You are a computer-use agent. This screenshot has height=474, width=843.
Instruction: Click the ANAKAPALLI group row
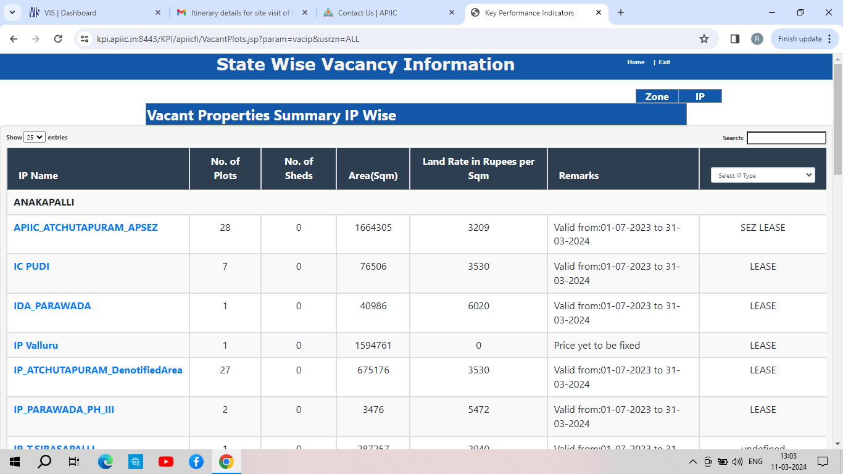point(417,202)
